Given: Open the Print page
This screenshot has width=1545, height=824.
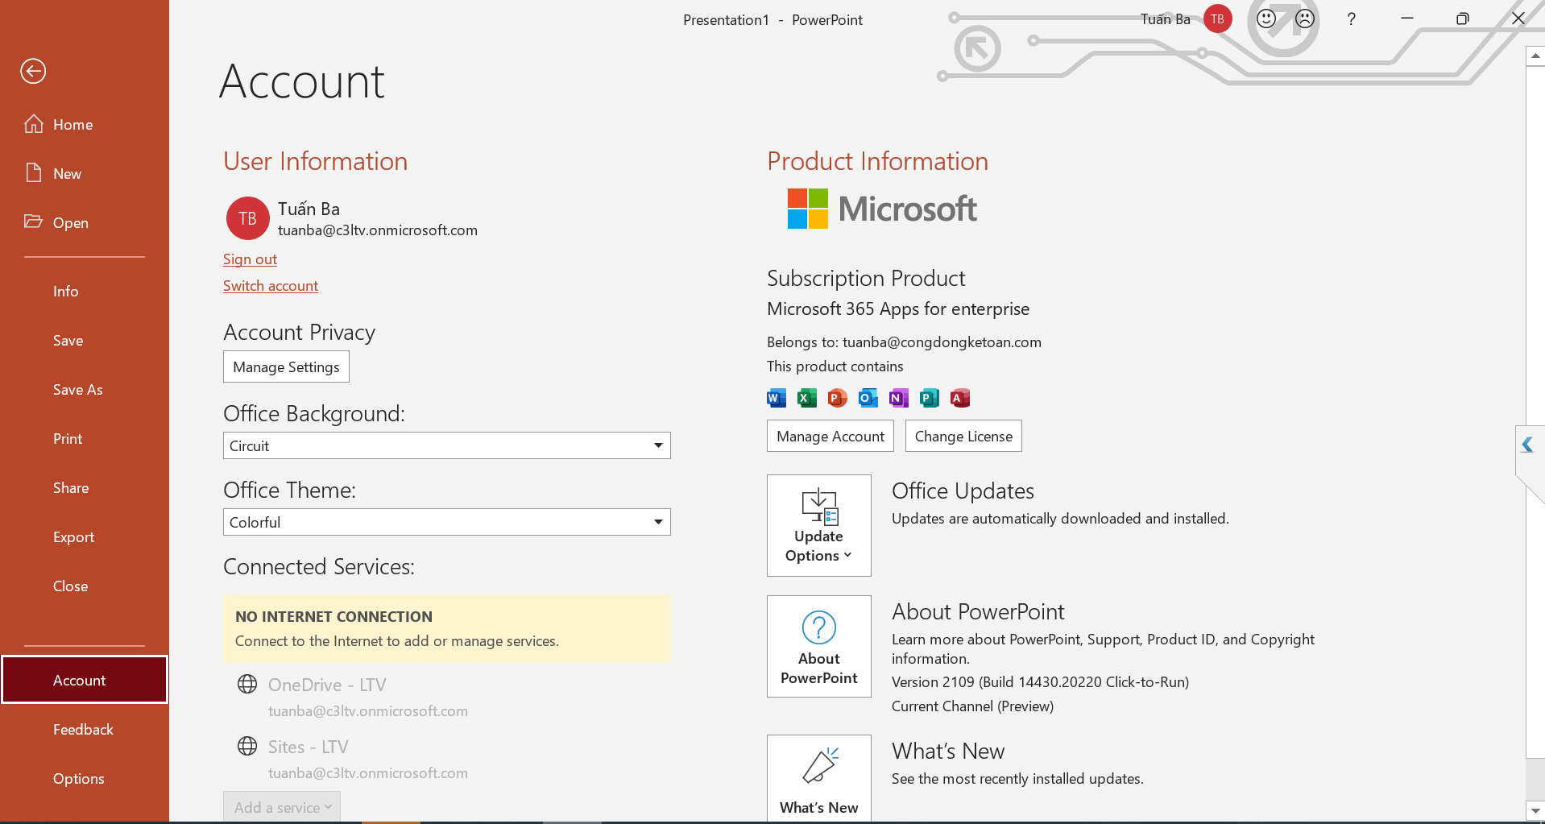Looking at the screenshot, I should pyautogui.click(x=85, y=439).
